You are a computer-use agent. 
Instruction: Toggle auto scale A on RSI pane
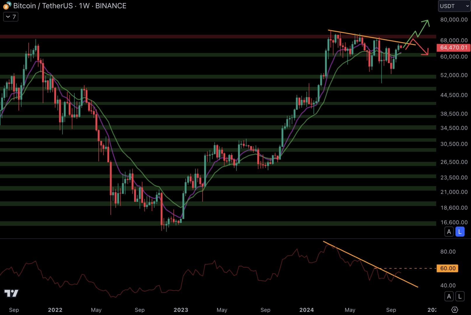pos(449,297)
